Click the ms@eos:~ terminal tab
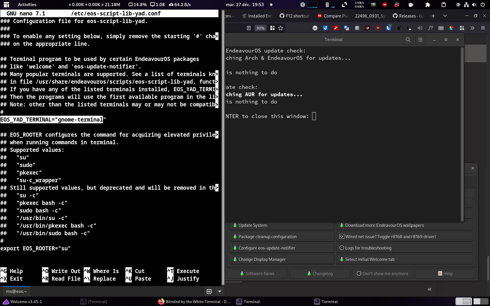Screen dimensions: 490x306 point(16,291)
